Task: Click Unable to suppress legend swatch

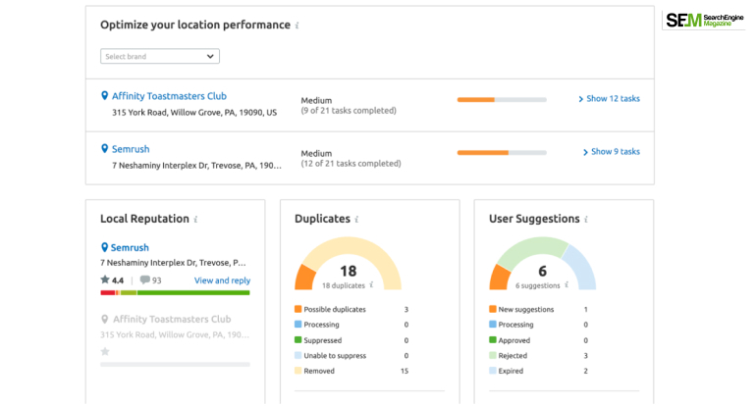Action: (297, 355)
